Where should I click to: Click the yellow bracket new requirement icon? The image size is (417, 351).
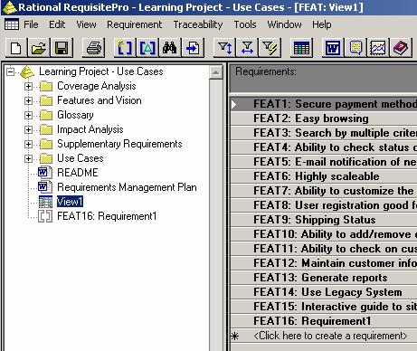click(x=125, y=48)
